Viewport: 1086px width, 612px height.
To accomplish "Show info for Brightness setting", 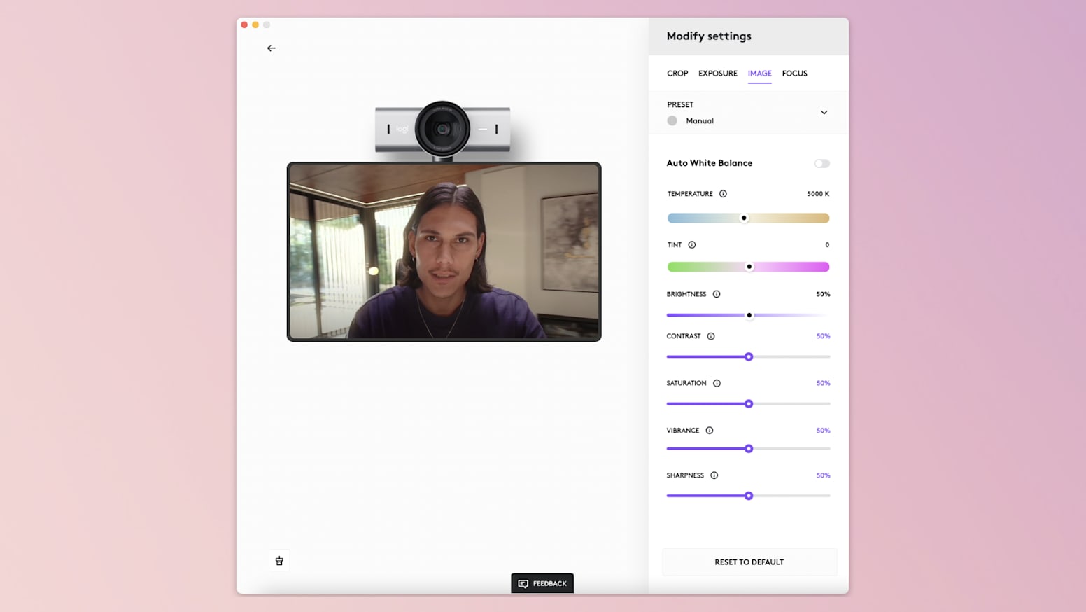I will pyautogui.click(x=717, y=294).
